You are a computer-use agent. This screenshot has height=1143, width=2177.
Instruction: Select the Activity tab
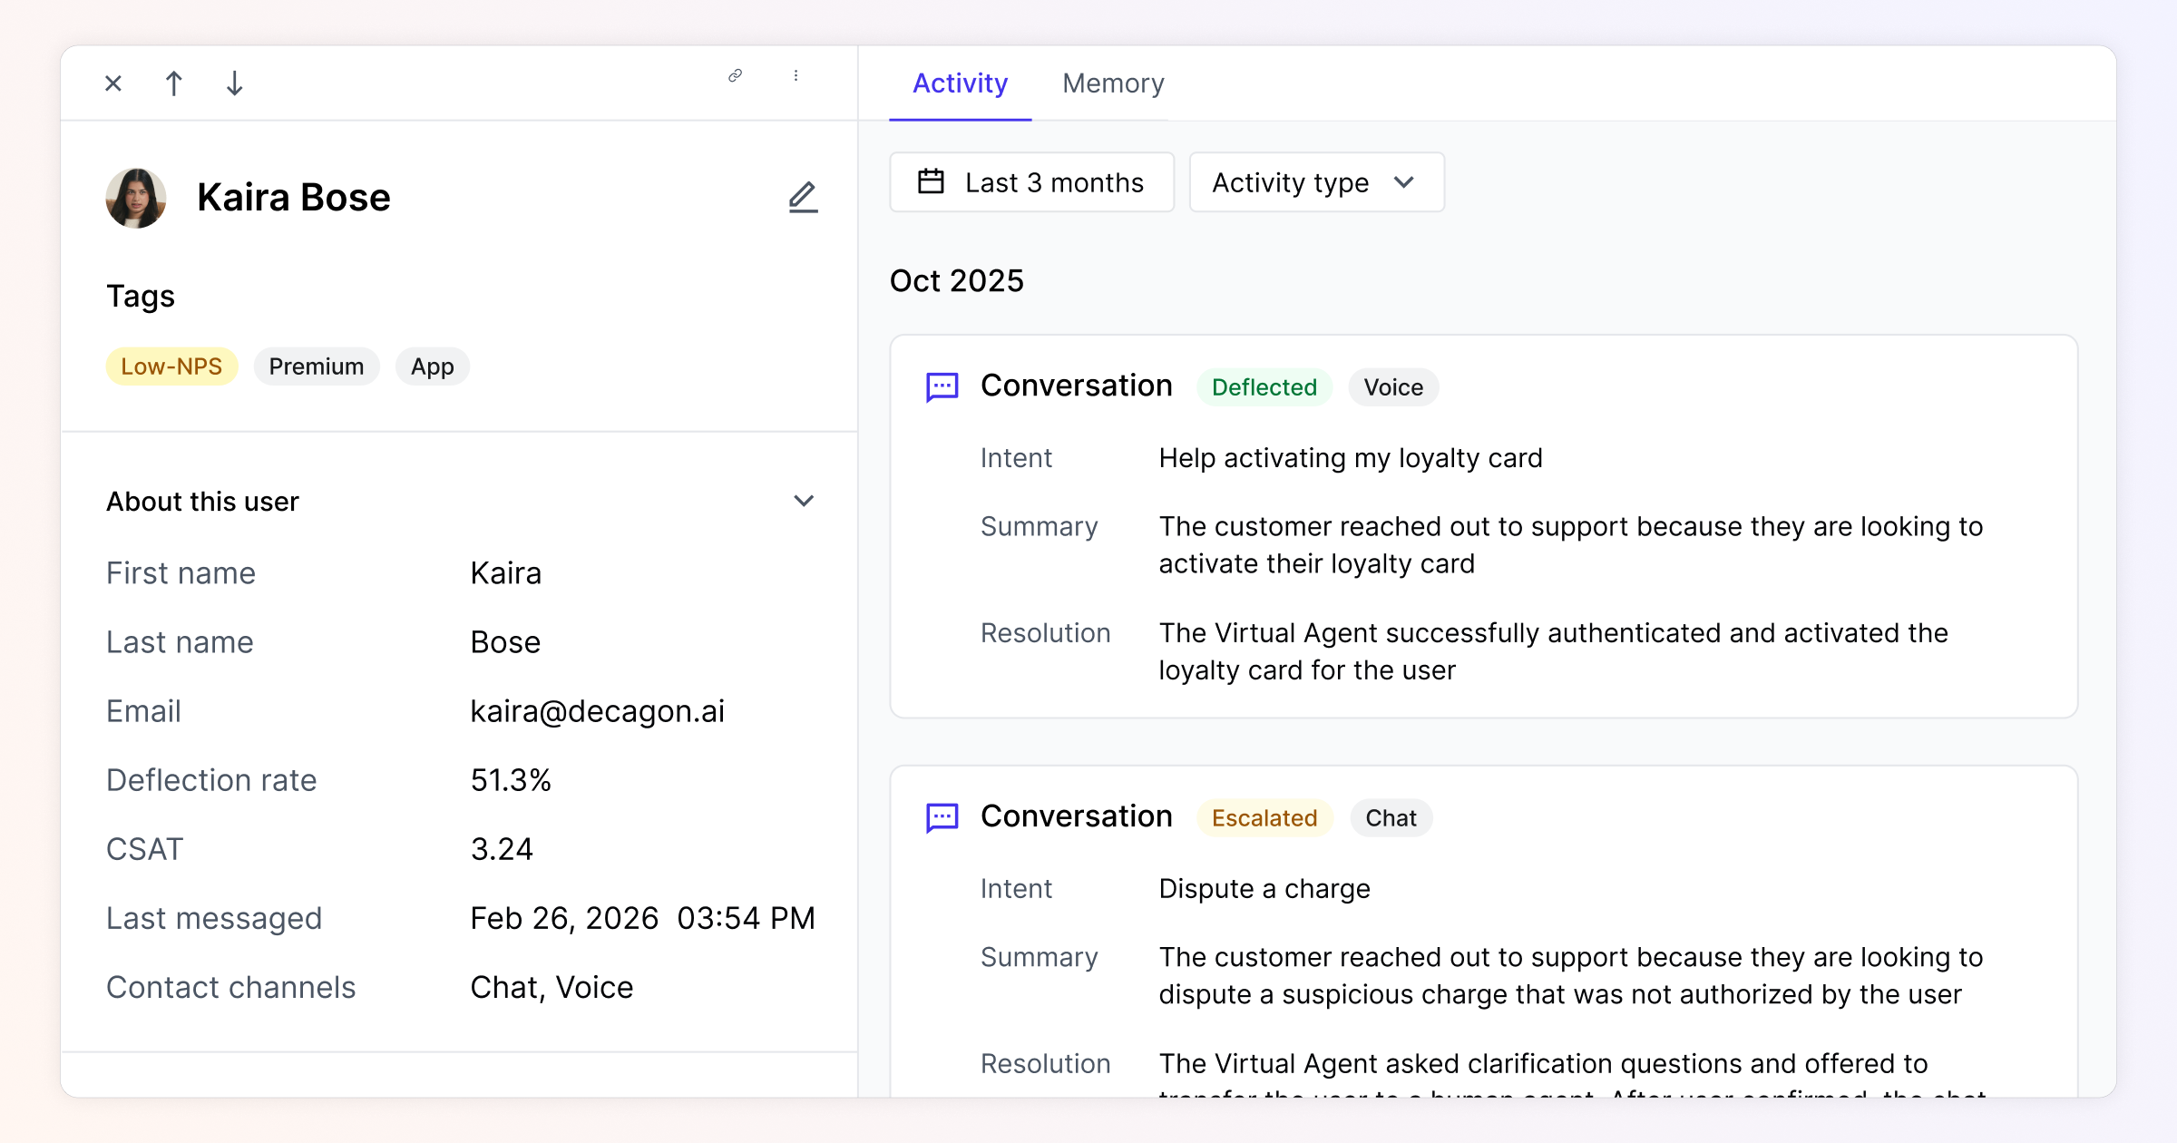(960, 83)
